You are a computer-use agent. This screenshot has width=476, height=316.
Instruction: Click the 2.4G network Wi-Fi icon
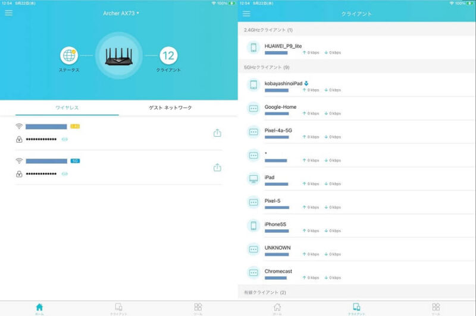coord(19,126)
